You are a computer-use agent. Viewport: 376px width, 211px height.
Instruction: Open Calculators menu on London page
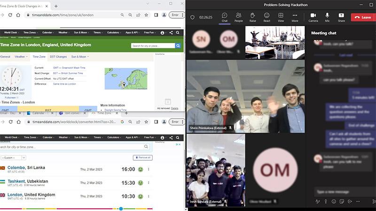(114, 32)
